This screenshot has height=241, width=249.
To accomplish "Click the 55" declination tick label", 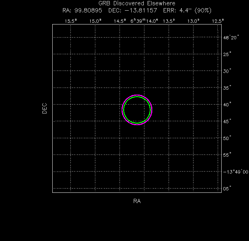I will (227, 155).
